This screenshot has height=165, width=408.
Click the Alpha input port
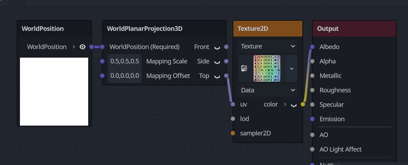click(312, 61)
